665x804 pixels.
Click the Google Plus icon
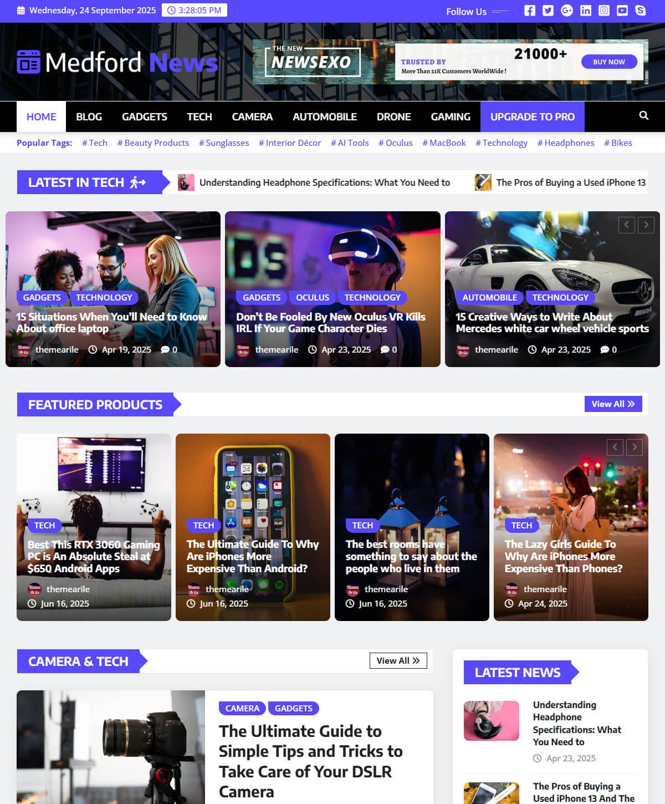point(566,11)
